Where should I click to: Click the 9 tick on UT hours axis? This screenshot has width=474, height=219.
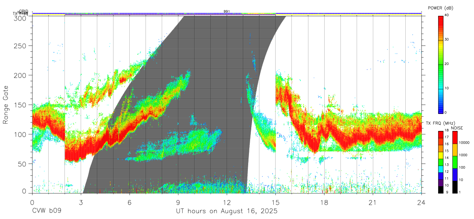coord(178,202)
